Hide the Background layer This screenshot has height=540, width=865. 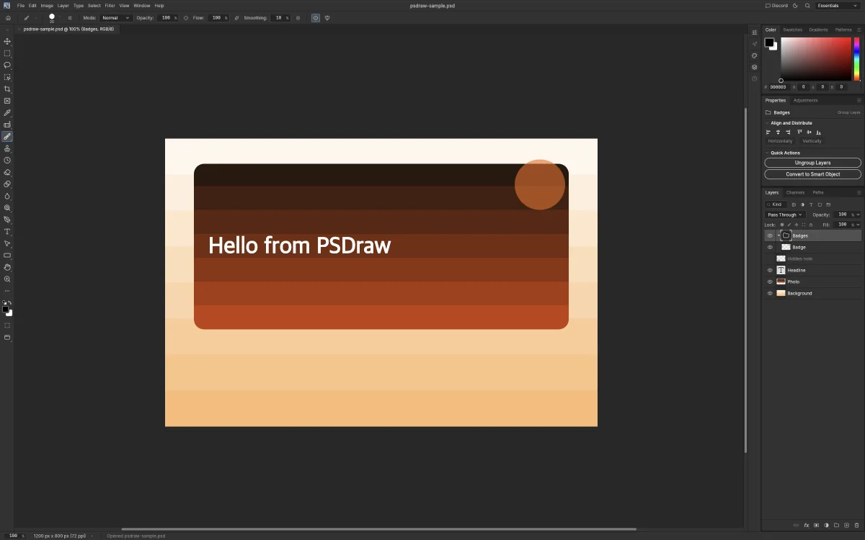[770, 293]
